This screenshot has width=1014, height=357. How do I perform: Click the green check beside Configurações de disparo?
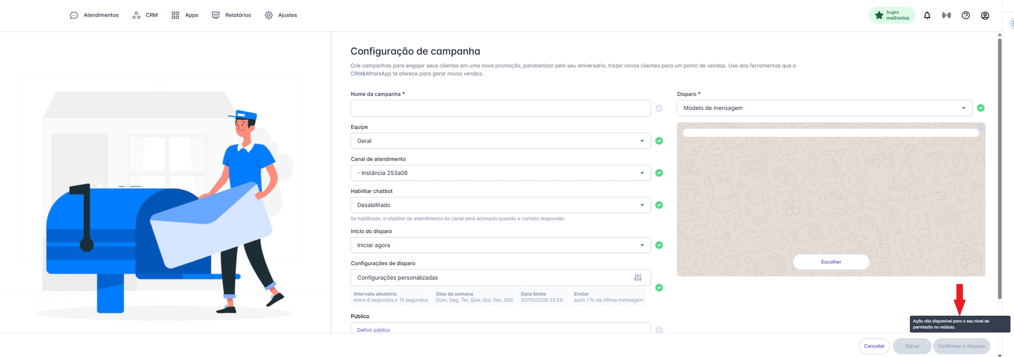(x=659, y=288)
